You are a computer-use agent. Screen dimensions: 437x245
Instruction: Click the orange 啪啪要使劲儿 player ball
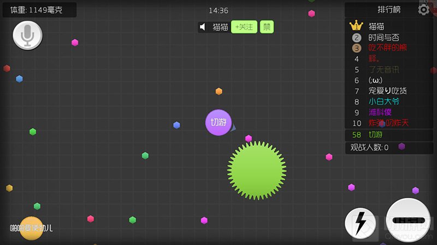31,228
